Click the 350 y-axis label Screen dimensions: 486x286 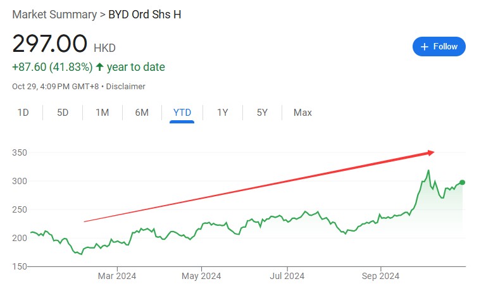coord(21,153)
